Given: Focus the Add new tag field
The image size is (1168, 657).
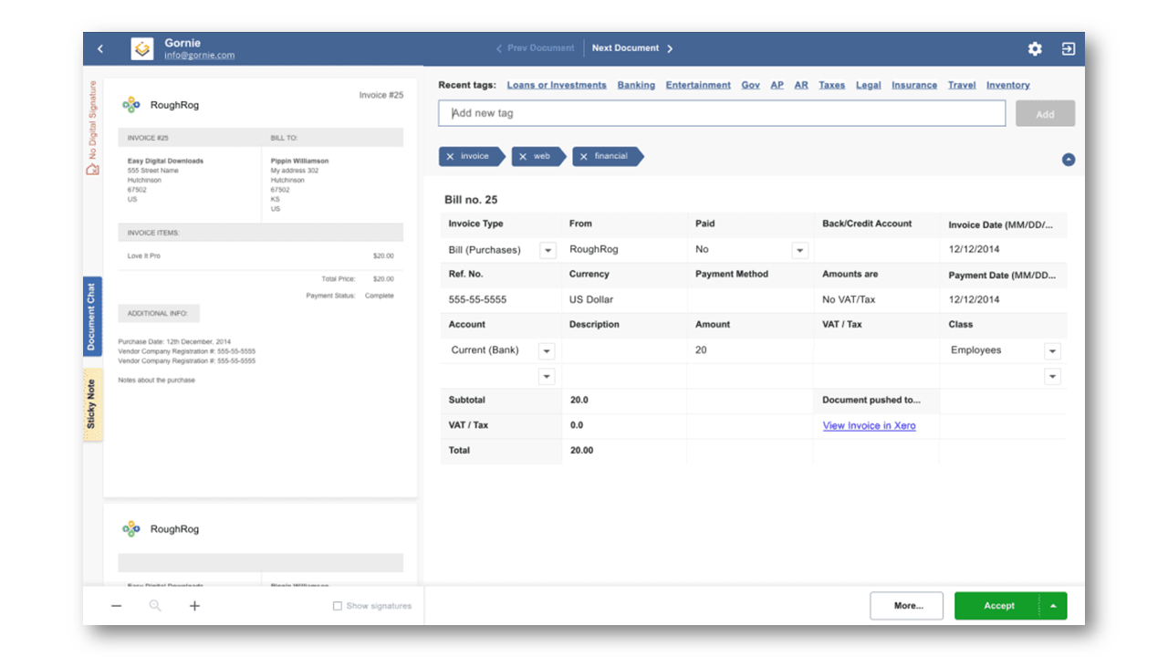Looking at the screenshot, I should [x=722, y=113].
